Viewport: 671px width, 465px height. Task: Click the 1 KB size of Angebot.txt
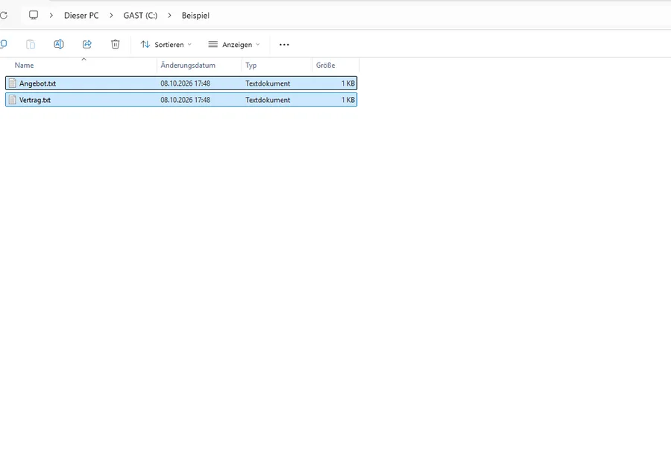(x=348, y=83)
